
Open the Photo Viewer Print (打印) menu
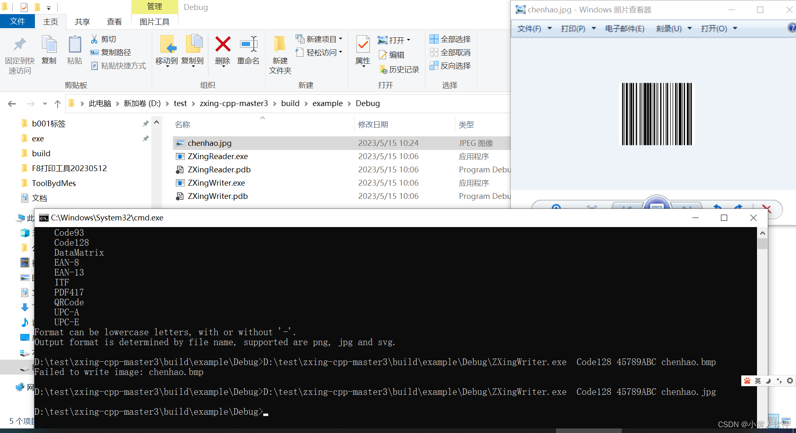[x=578, y=28]
